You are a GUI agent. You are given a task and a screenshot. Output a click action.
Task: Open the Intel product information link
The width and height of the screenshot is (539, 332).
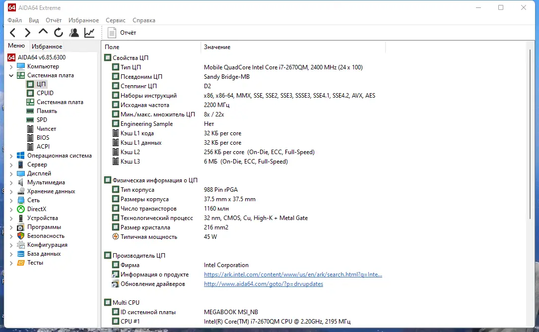tap(292, 274)
